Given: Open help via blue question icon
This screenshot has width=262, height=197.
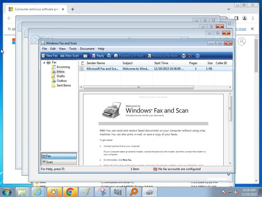Looking at the screenshot, I should 197,56.
